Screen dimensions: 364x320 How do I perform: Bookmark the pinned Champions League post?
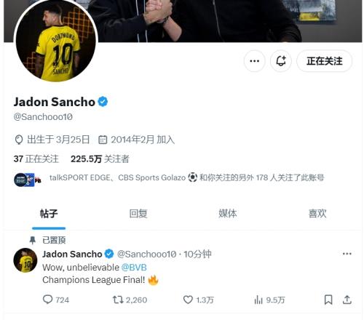[328, 300]
